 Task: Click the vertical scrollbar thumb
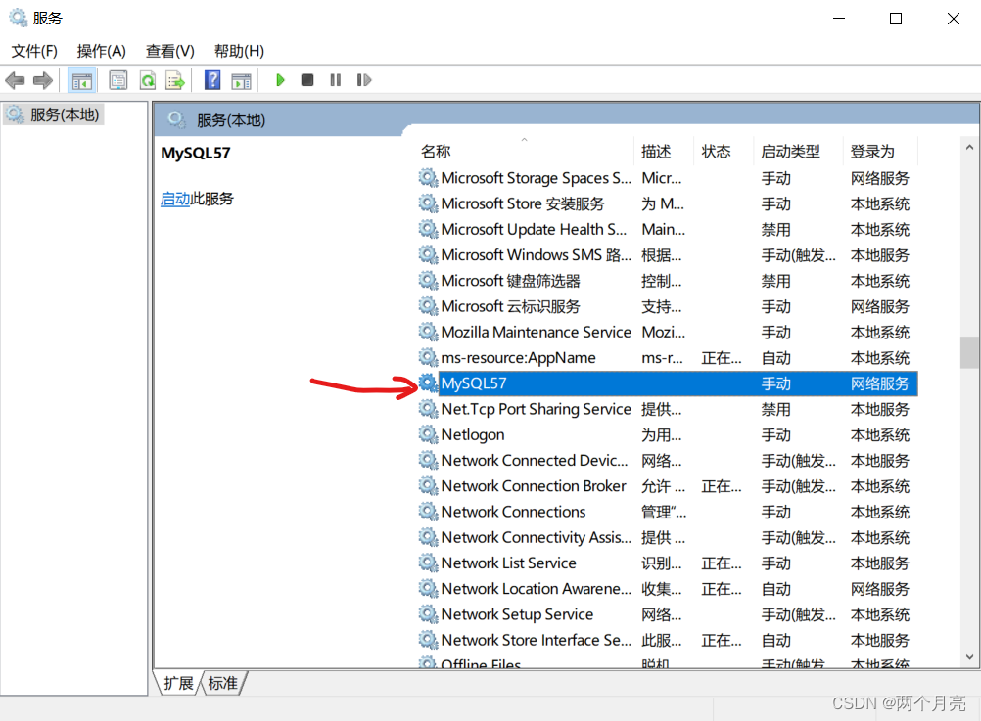pyautogui.click(x=969, y=353)
